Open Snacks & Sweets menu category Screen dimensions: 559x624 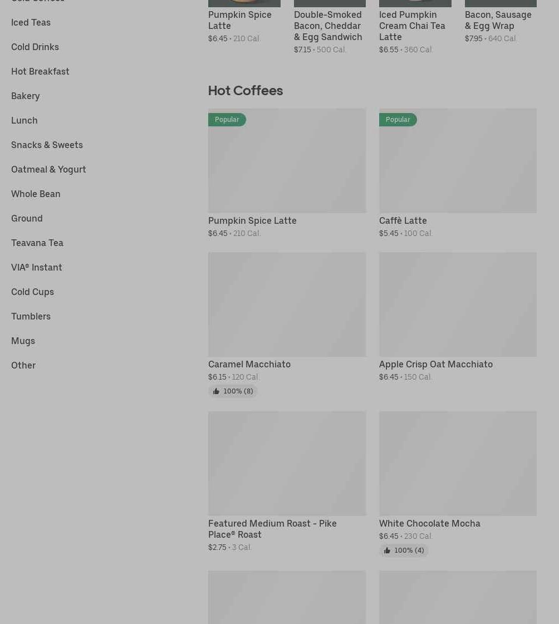(47, 145)
